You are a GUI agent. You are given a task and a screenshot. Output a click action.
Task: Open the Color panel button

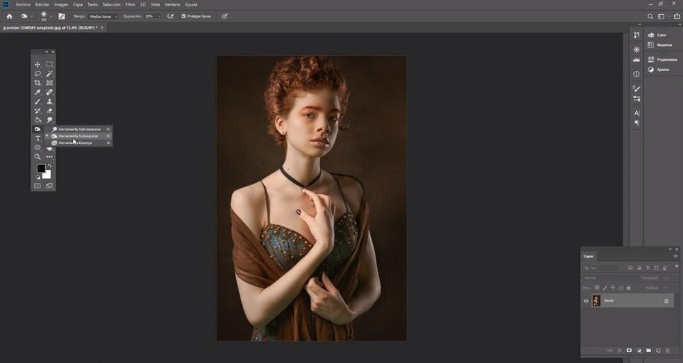(x=657, y=35)
